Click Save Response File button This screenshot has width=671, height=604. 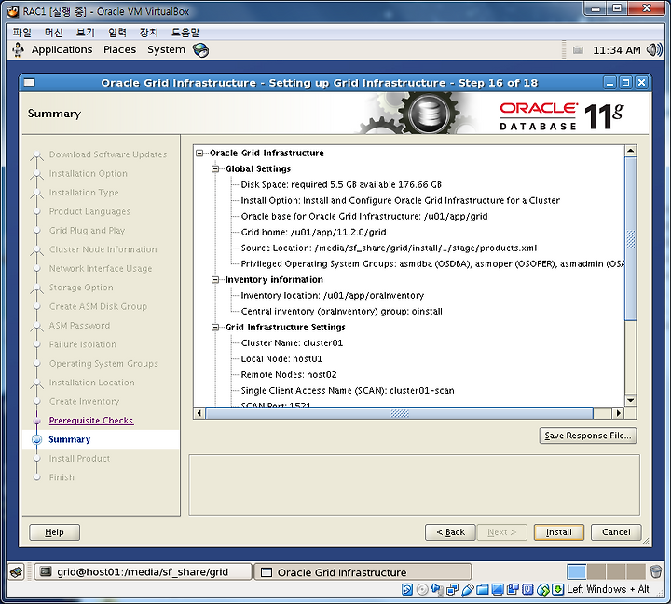tap(588, 436)
